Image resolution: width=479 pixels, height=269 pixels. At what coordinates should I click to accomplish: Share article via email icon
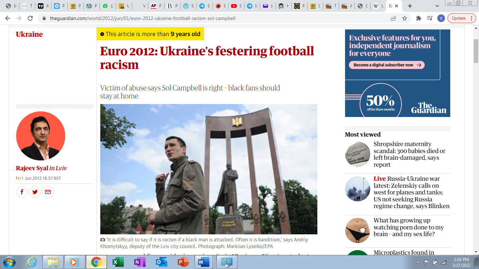(x=48, y=192)
